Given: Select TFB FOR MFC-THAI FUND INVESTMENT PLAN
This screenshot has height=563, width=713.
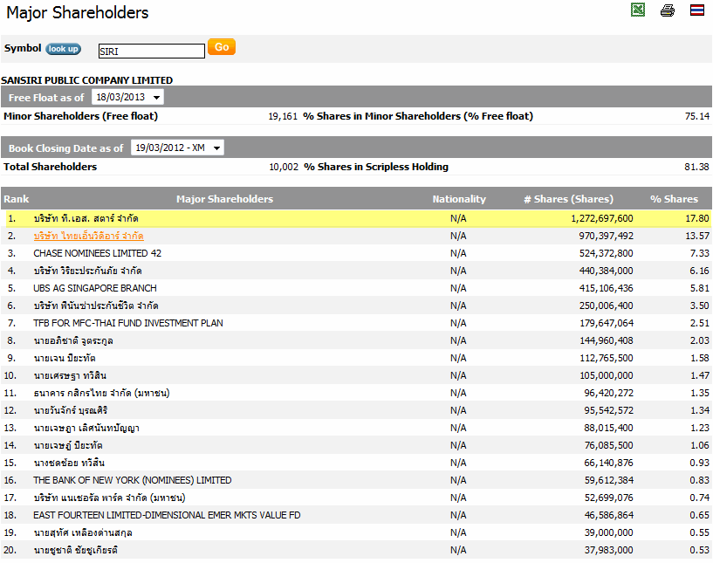Looking at the screenshot, I should point(128,323).
